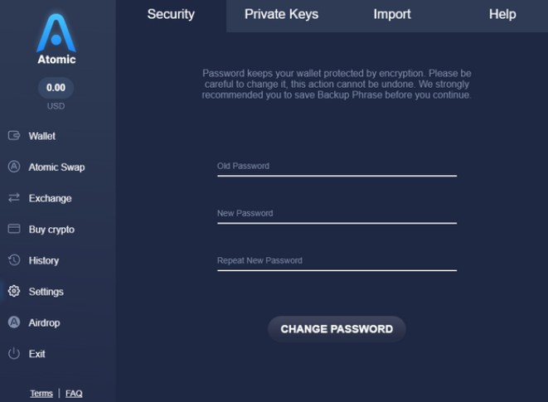The image size is (548, 402).
Task: Click into the New Password field
Action: (337, 214)
